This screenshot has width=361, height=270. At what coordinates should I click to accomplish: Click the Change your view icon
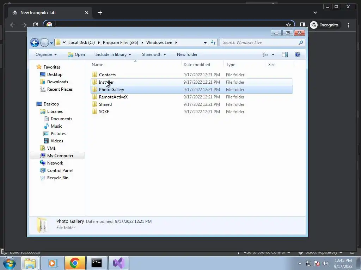point(265,54)
